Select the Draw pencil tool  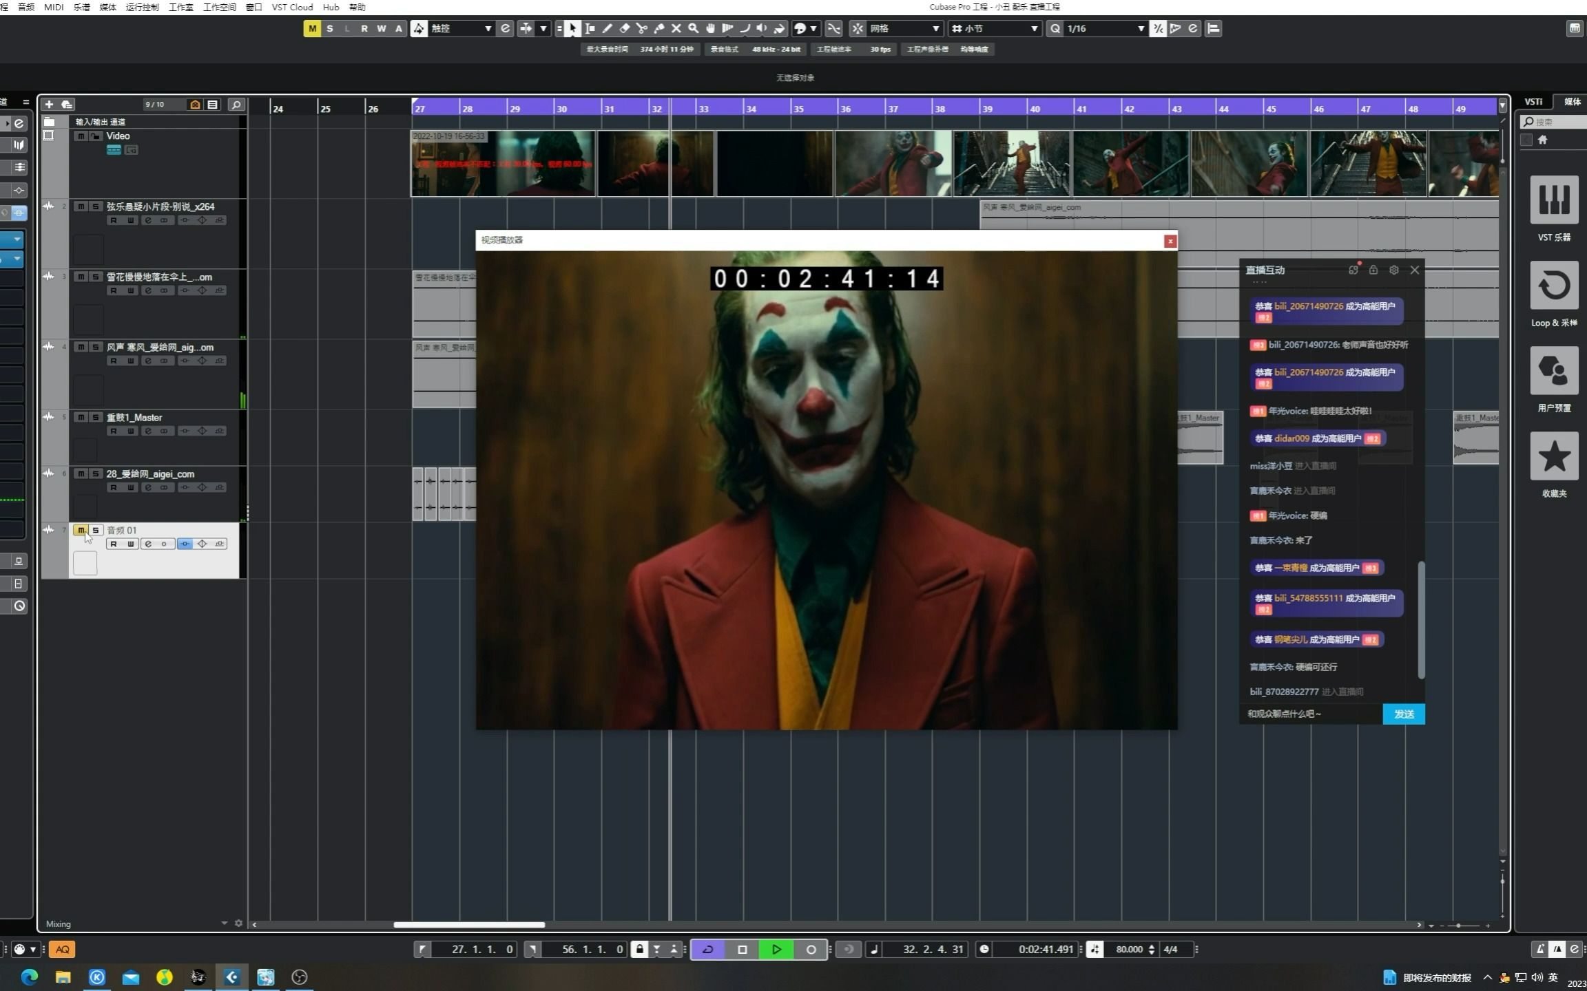point(608,28)
